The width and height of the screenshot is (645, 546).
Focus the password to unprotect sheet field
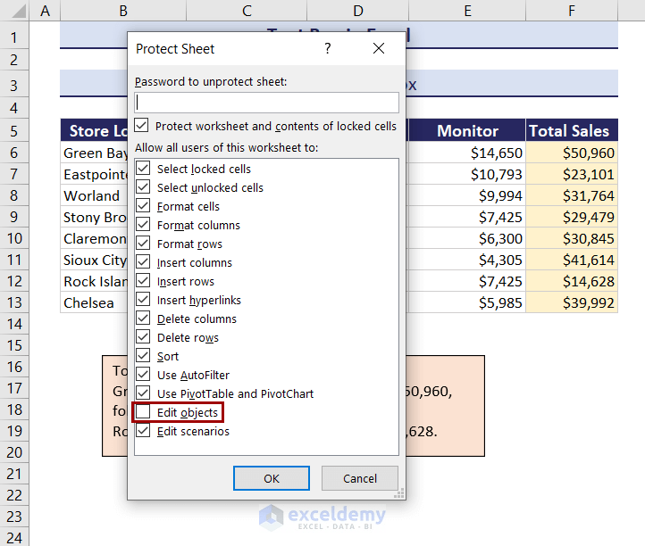(x=266, y=103)
